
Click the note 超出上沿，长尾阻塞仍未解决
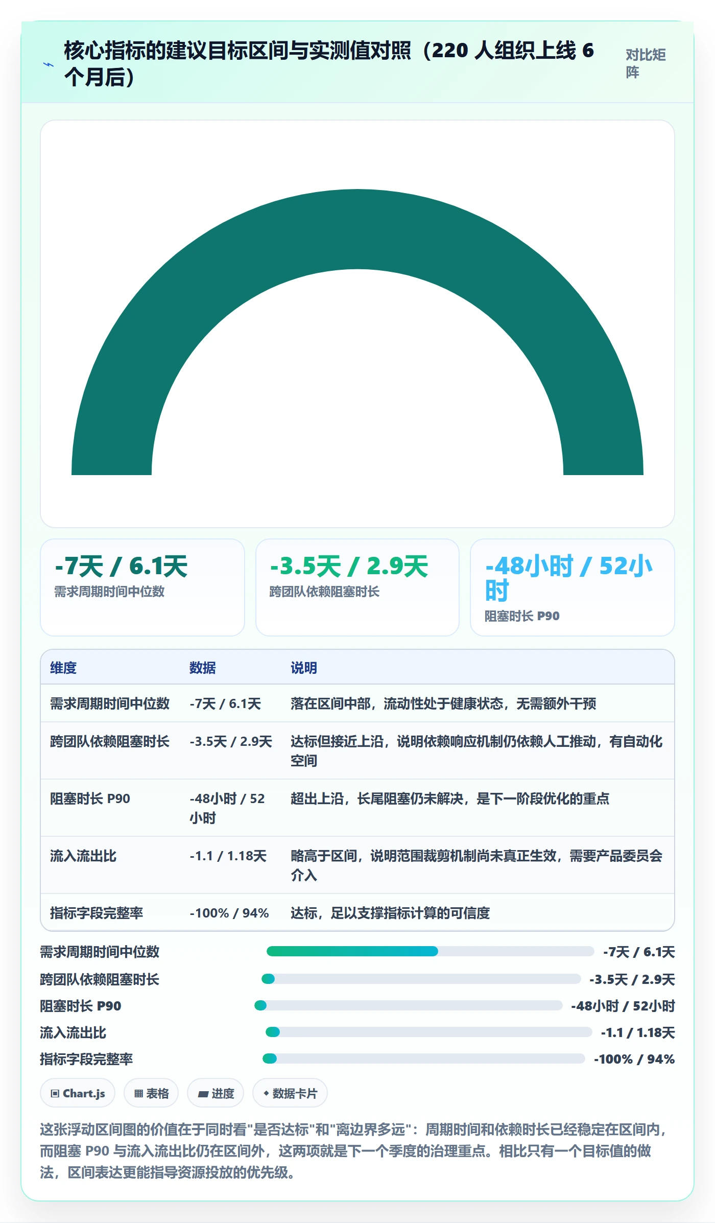(x=450, y=798)
